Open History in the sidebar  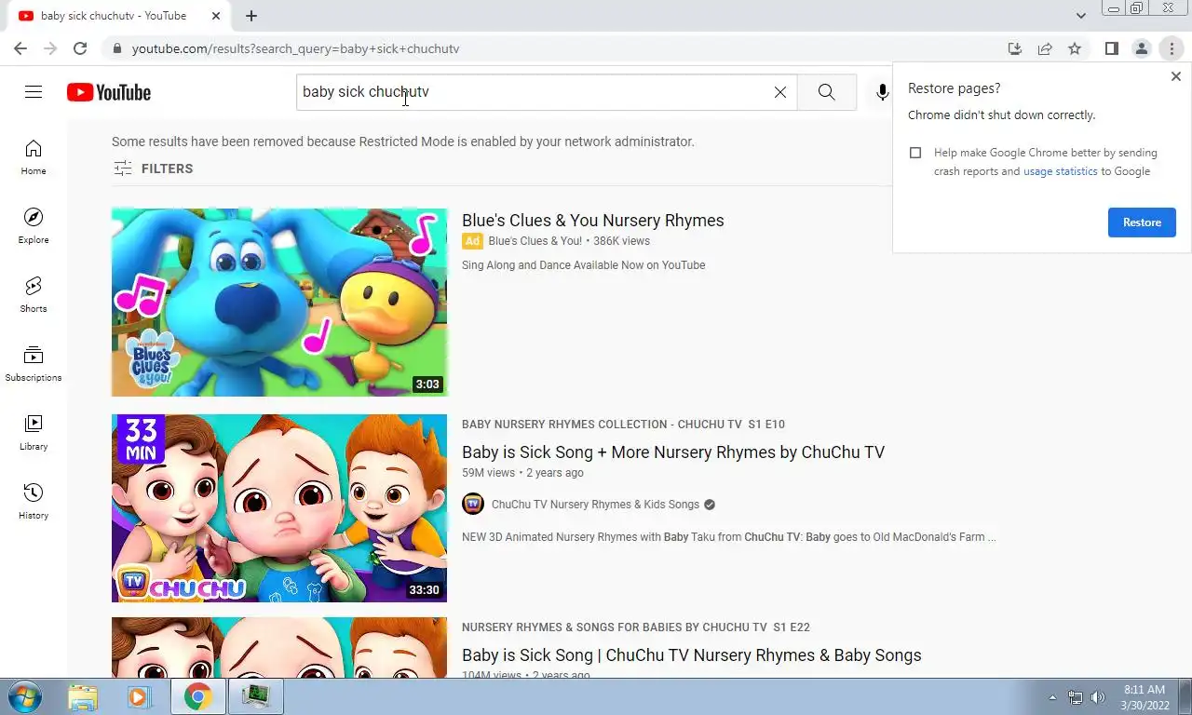(x=34, y=502)
